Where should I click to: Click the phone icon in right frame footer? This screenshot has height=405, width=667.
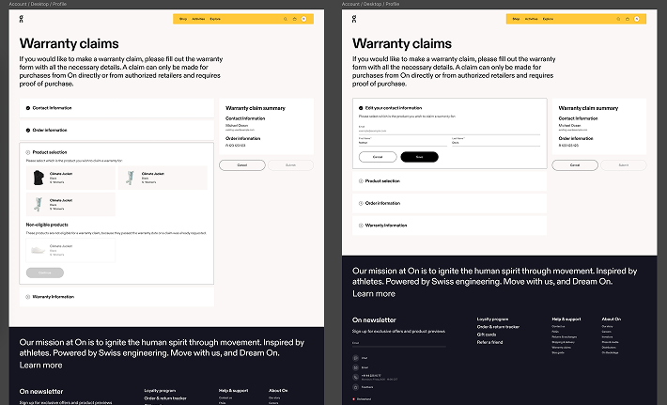(356, 378)
